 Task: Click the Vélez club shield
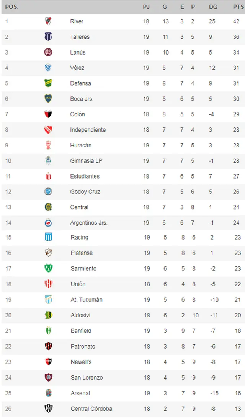pos(48,68)
